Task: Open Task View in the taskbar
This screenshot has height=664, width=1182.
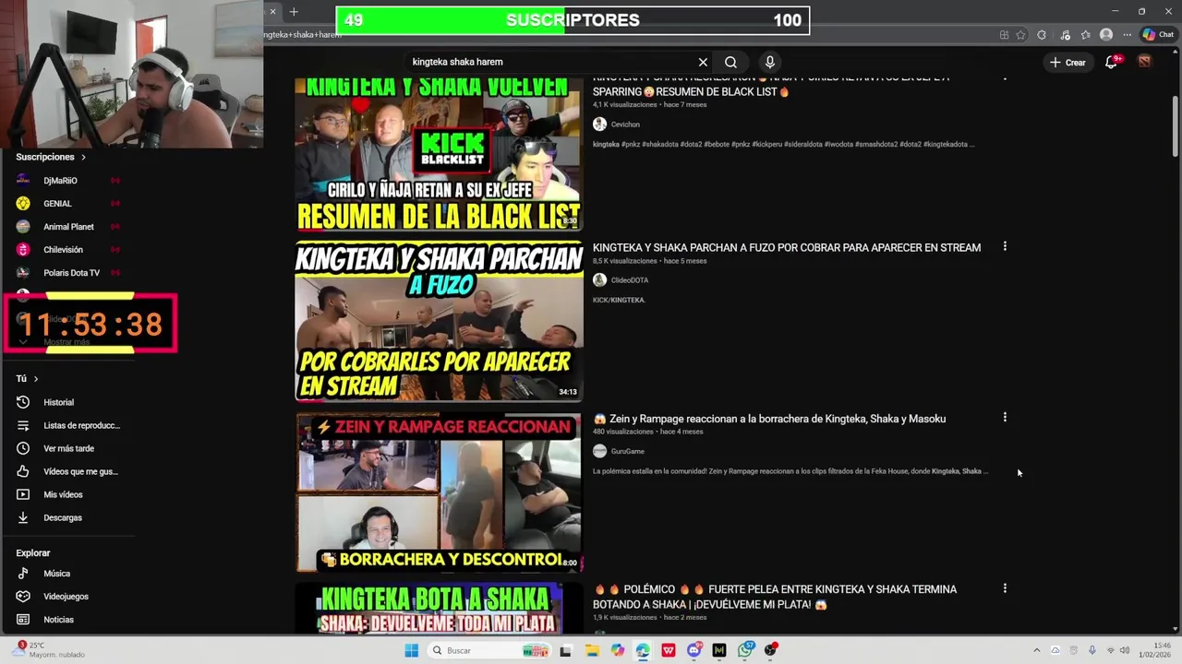Action: pyautogui.click(x=566, y=650)
